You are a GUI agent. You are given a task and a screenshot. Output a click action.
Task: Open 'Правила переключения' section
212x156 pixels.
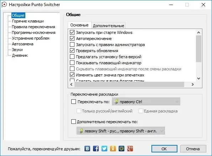pos(33,27)
